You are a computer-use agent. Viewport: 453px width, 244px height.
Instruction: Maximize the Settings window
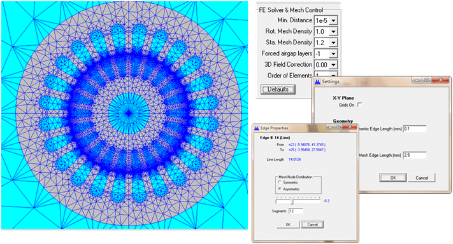(x=427, y=80)
